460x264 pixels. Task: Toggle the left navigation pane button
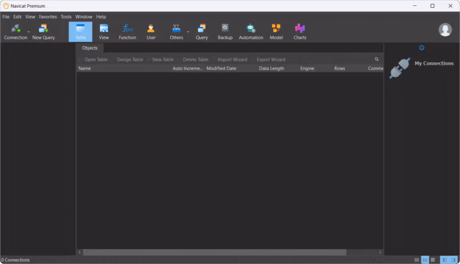(445, 260)
